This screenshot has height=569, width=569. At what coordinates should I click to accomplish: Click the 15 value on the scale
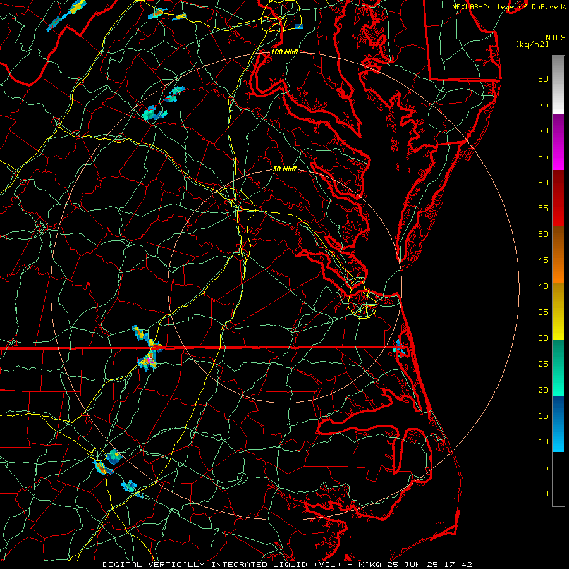543,416
